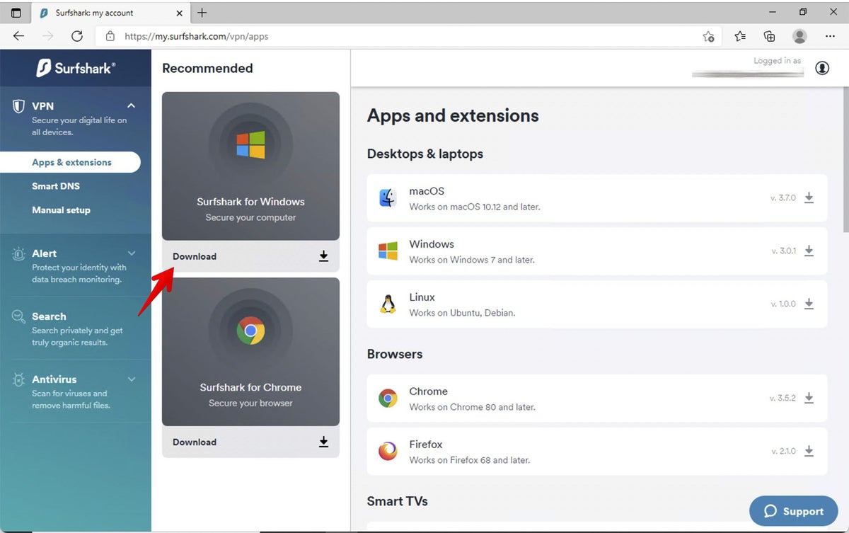
Task: Click 'Works on Chrome 80 and later.' text
Action: [472, 407]
